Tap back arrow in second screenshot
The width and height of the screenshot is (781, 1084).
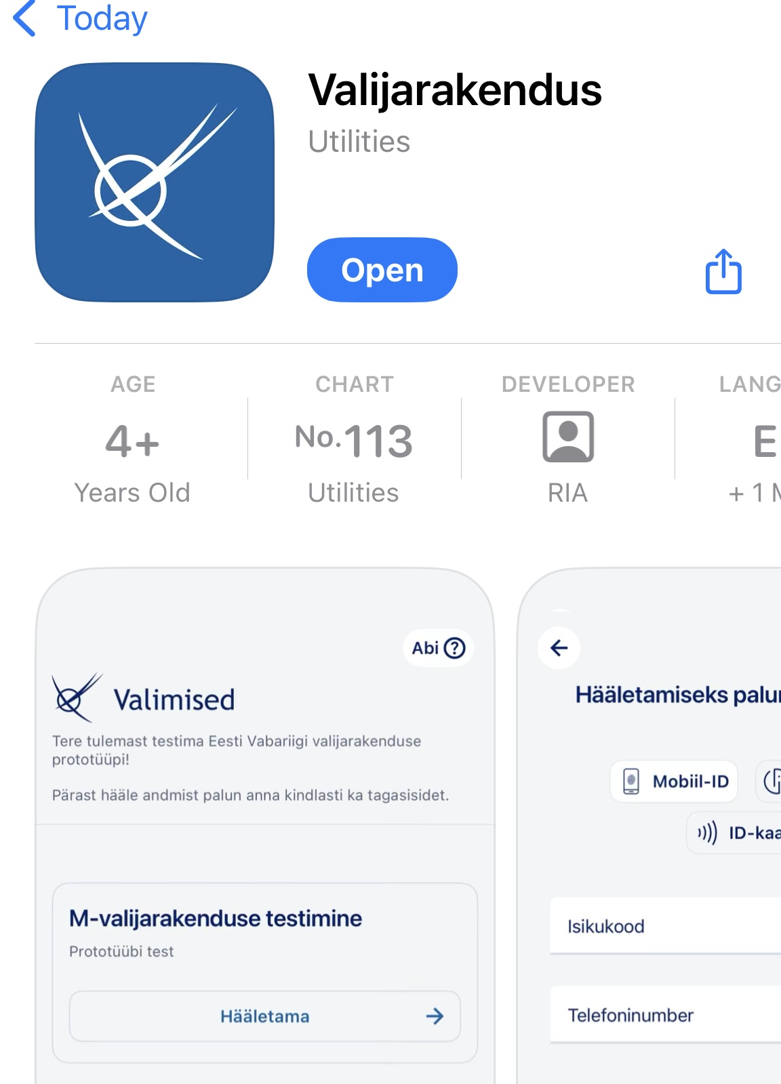[559, 648]
